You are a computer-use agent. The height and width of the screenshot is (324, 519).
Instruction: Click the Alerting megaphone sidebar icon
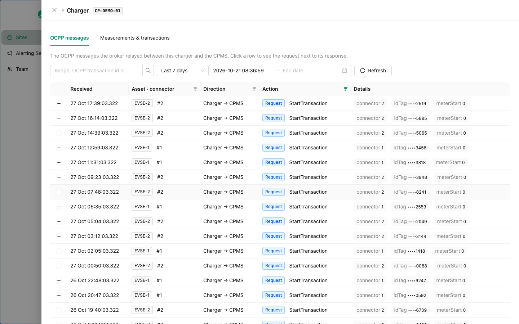pos(10,53)
